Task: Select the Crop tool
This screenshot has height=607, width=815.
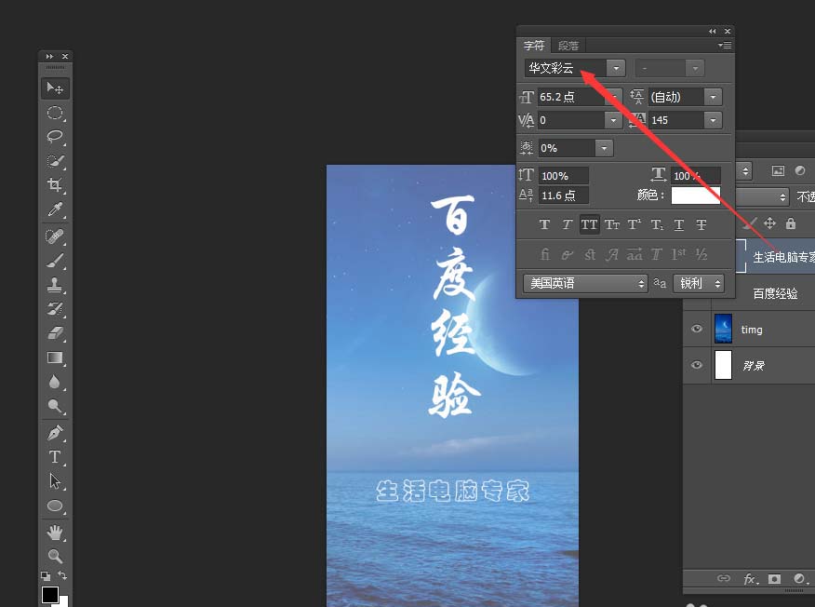Action: [x=55, y=185]
